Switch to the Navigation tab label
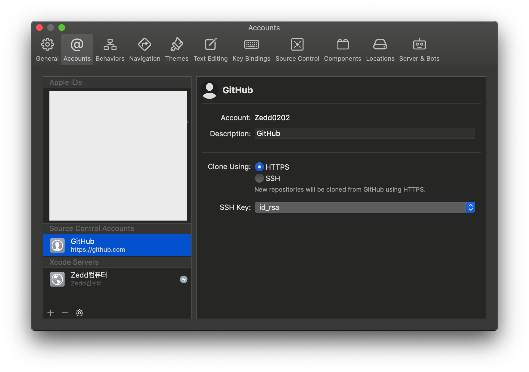The width and height of the screenshot is (529, 372). click(145, 58)
